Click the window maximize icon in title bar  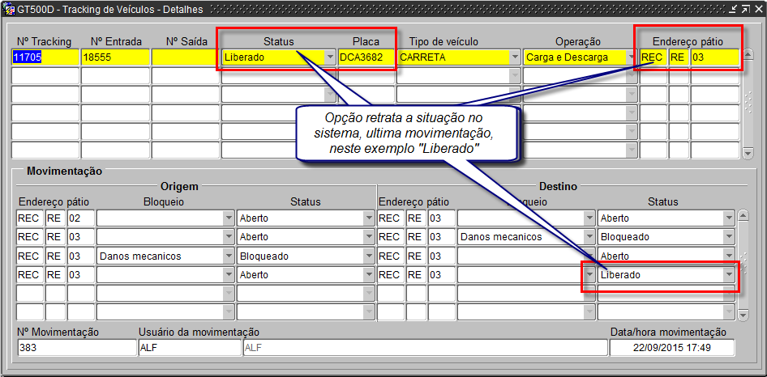point(745,9)
